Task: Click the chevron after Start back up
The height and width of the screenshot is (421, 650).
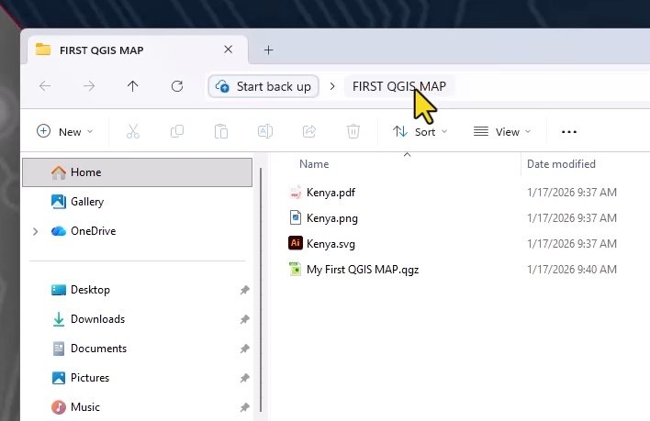Action: [332, 86]
